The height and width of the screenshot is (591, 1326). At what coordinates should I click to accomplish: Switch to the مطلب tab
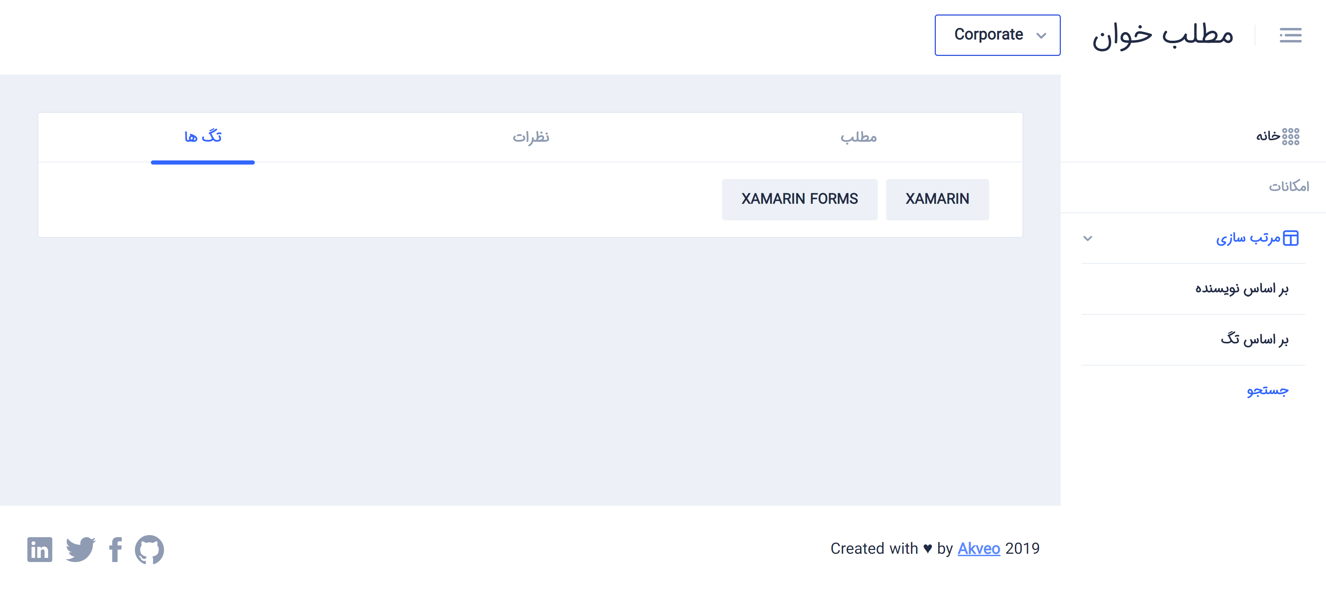point(858,137)
